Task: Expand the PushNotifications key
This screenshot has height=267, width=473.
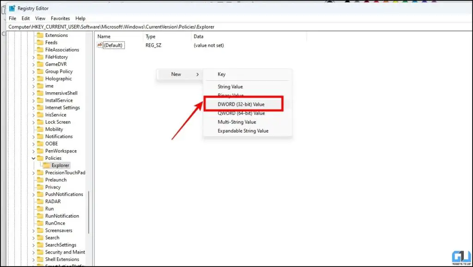Action: (x=33, y=194)
